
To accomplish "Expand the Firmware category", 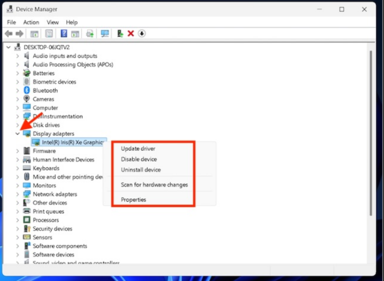I will [x=17, y=151].
